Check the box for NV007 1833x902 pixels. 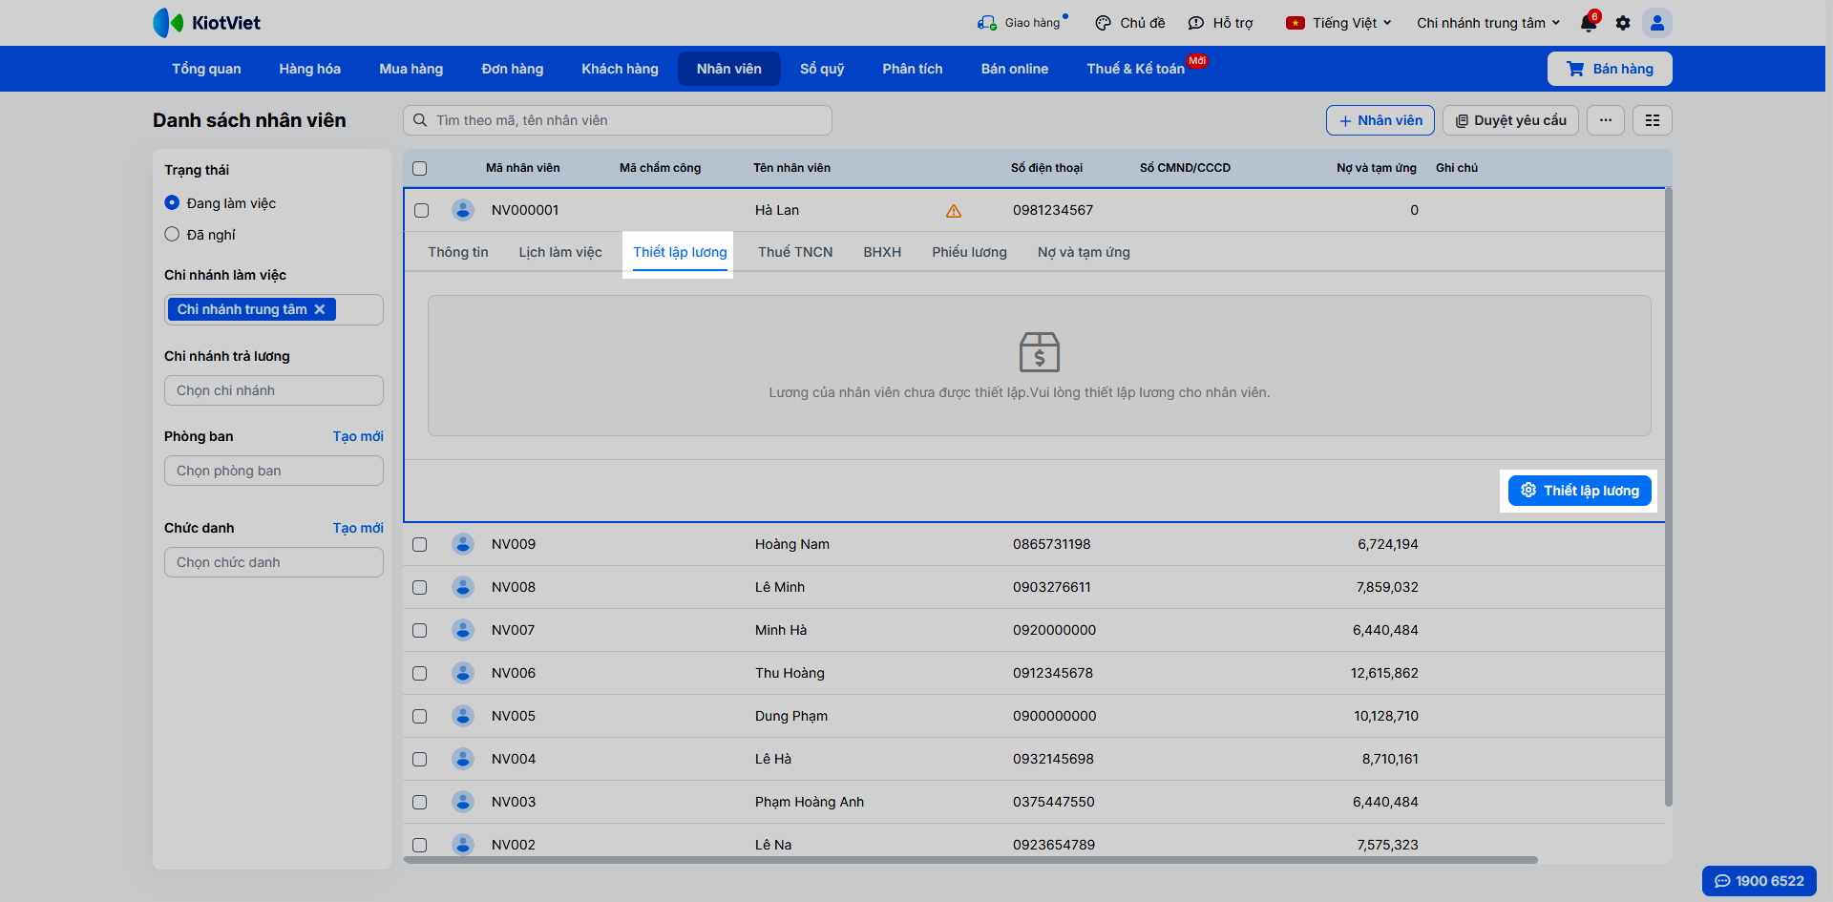420,631
